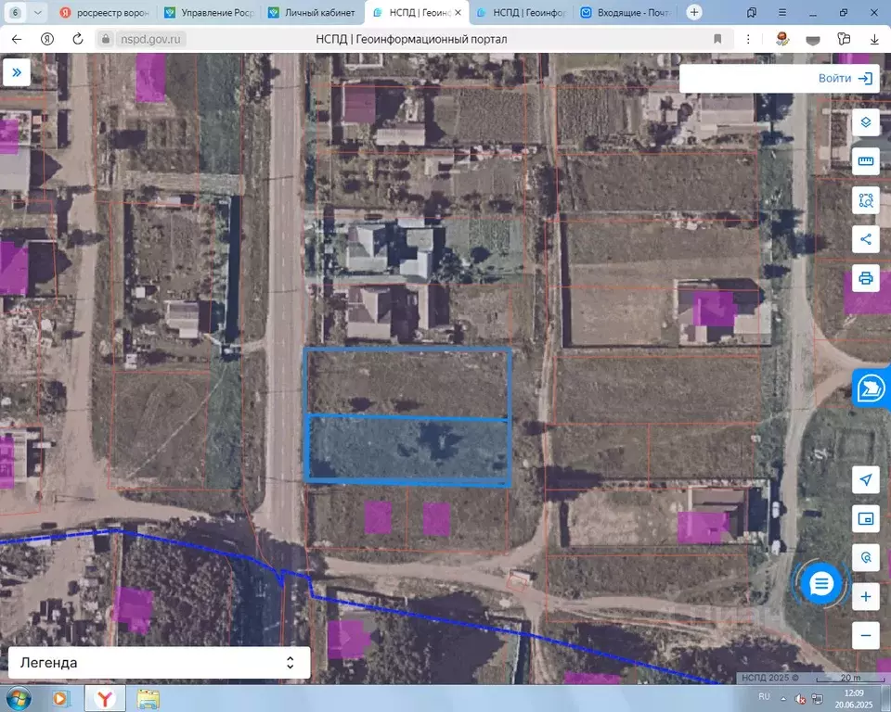Open the chat support bubble
The width and height of the screenshot is (891, 712).
(820, 583)
